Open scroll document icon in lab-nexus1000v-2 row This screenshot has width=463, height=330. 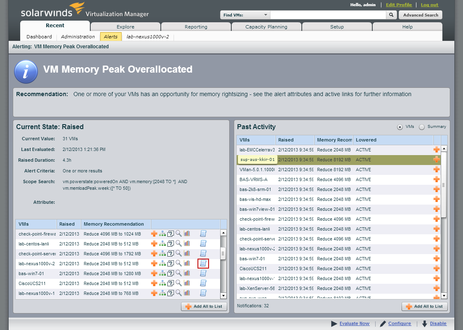[203, 264]
